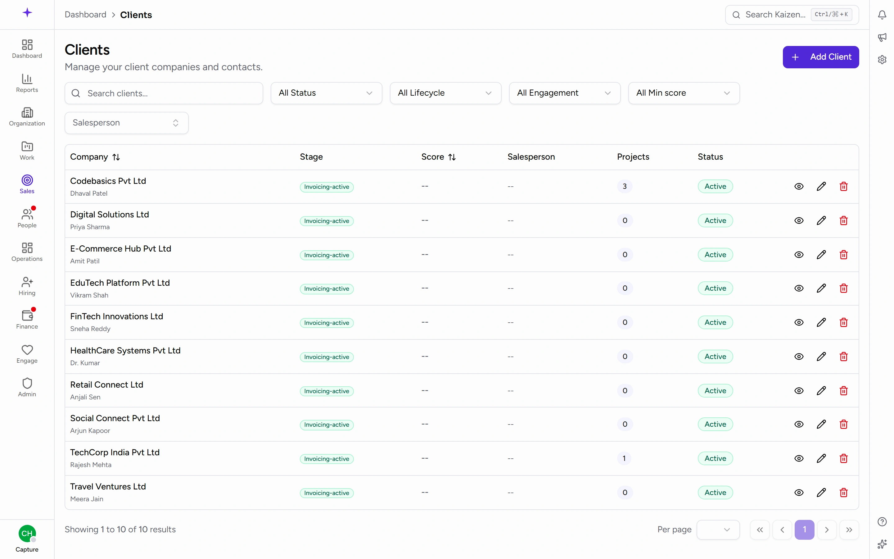Open Finance in the sidebar

[27, 320]
